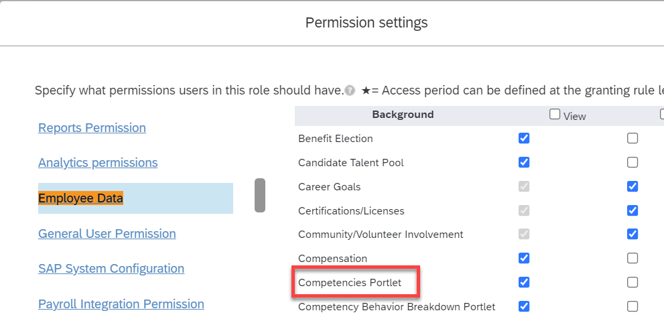Uncheck Certifications/Licenses second column checkbox

(633, 210)
